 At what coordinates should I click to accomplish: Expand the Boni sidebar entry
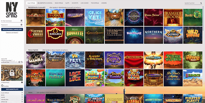pyautogui.click(x=12, y=95)
